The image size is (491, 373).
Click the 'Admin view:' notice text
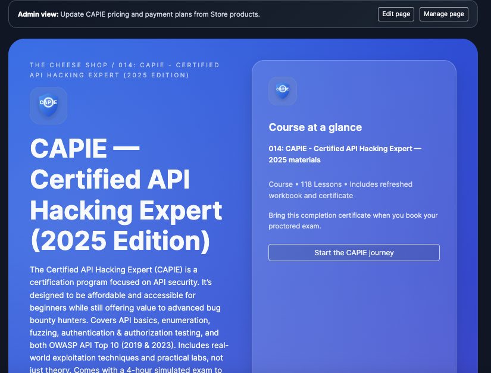[x=139, y=14]
